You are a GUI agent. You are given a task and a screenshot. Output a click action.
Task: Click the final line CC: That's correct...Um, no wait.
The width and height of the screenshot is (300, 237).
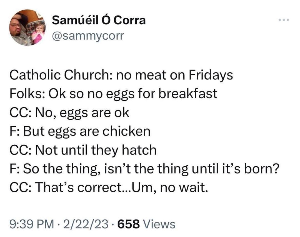click(x=109, y=188)
